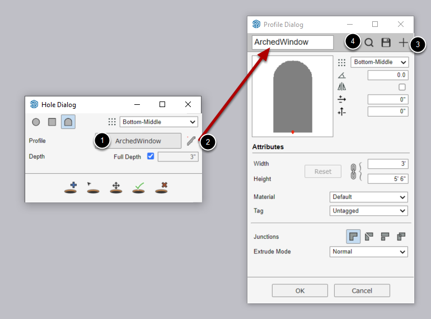The image size is (431, 319).
Task: Click the search profile magnifier icon
Action: tap(369, 43)
